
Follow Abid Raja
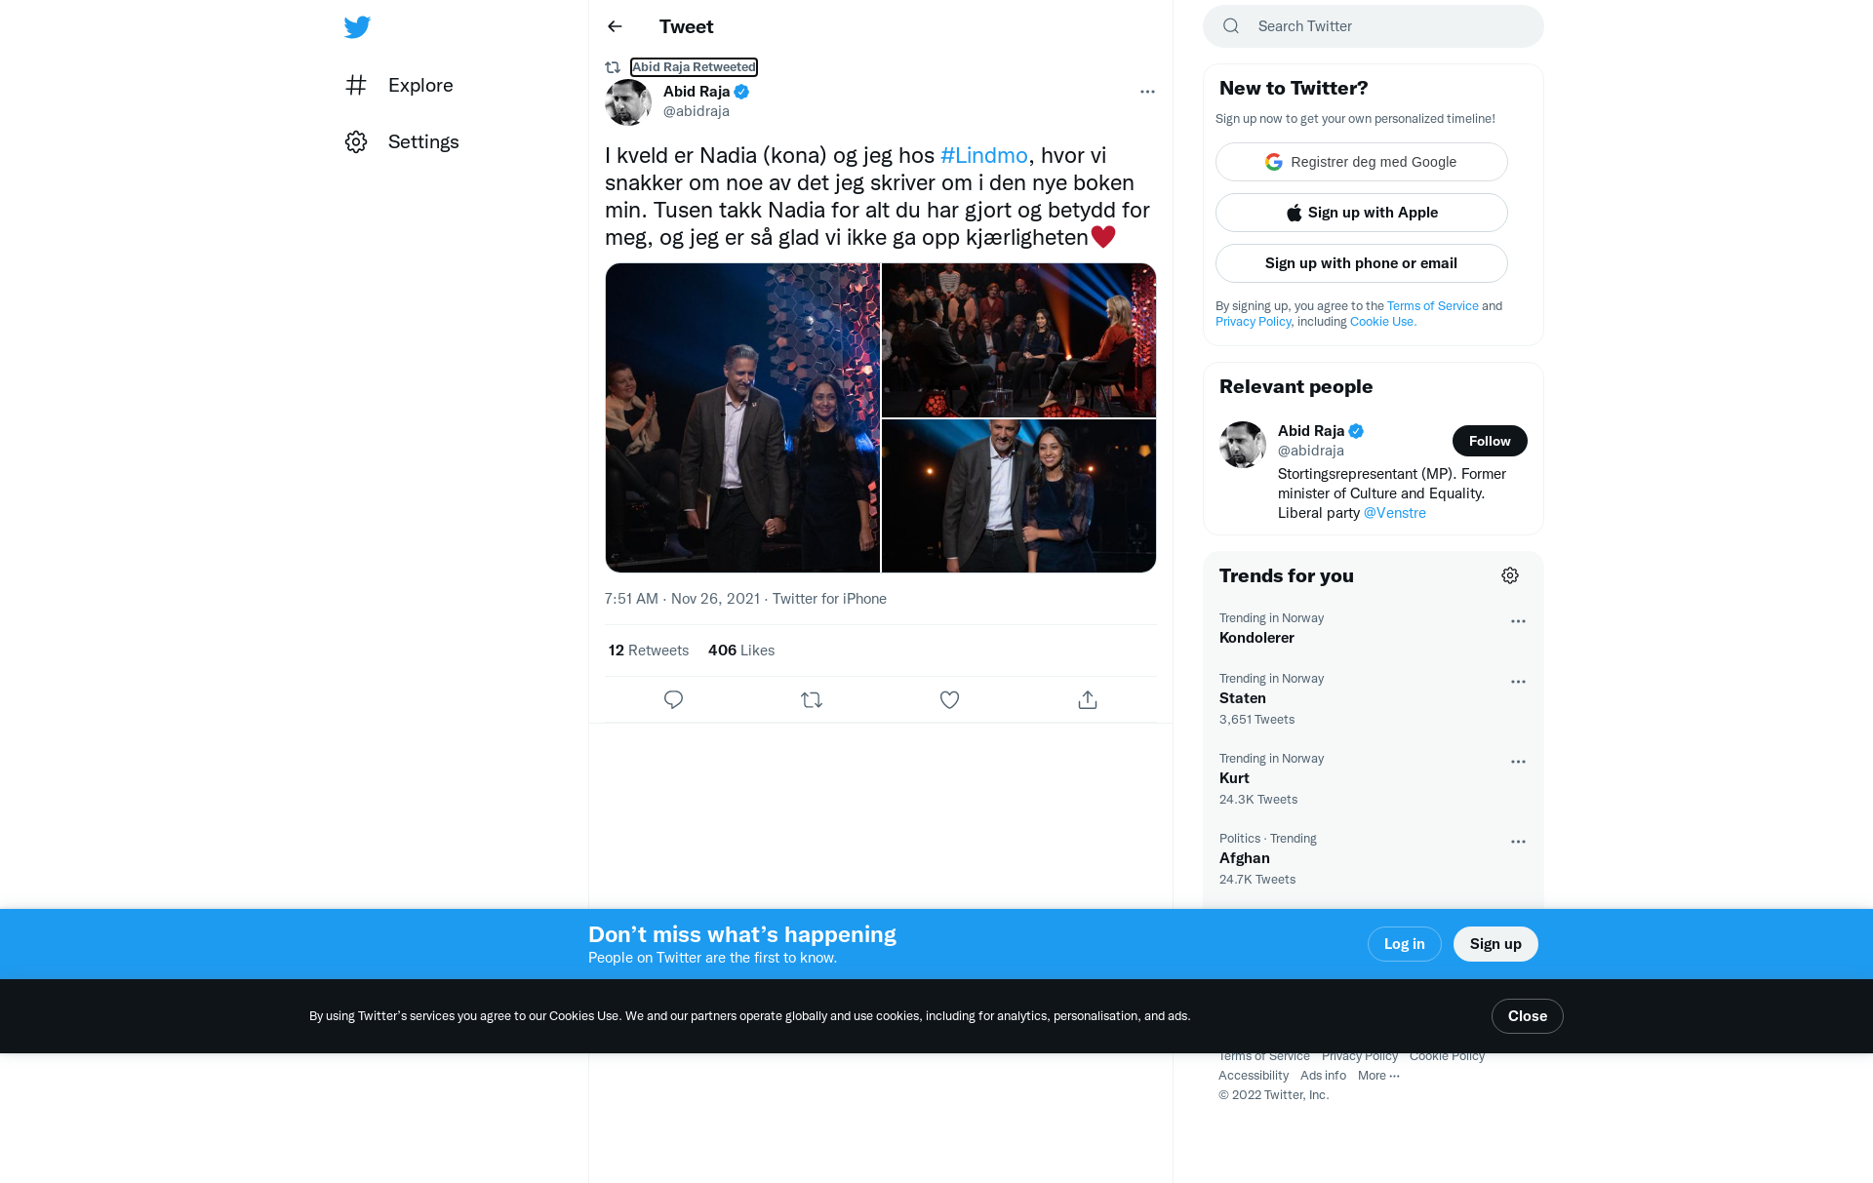(1490, 441)
